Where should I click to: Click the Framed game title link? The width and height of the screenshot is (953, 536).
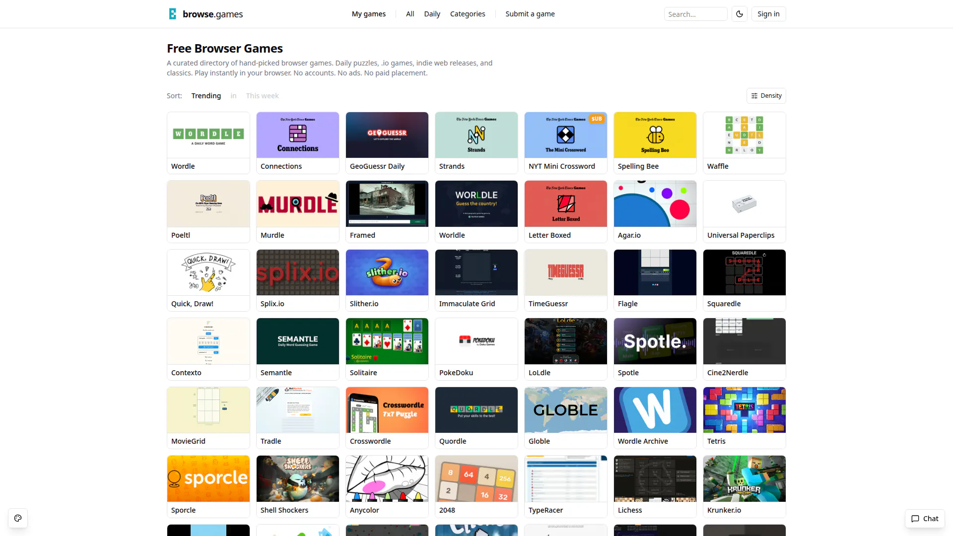(362, 235)
